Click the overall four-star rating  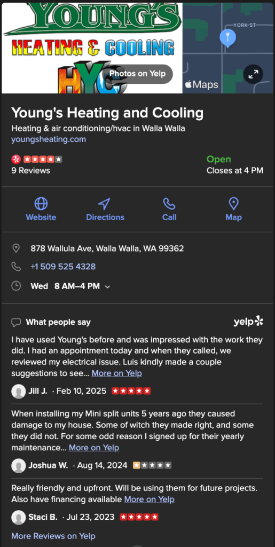coord(43,159)
